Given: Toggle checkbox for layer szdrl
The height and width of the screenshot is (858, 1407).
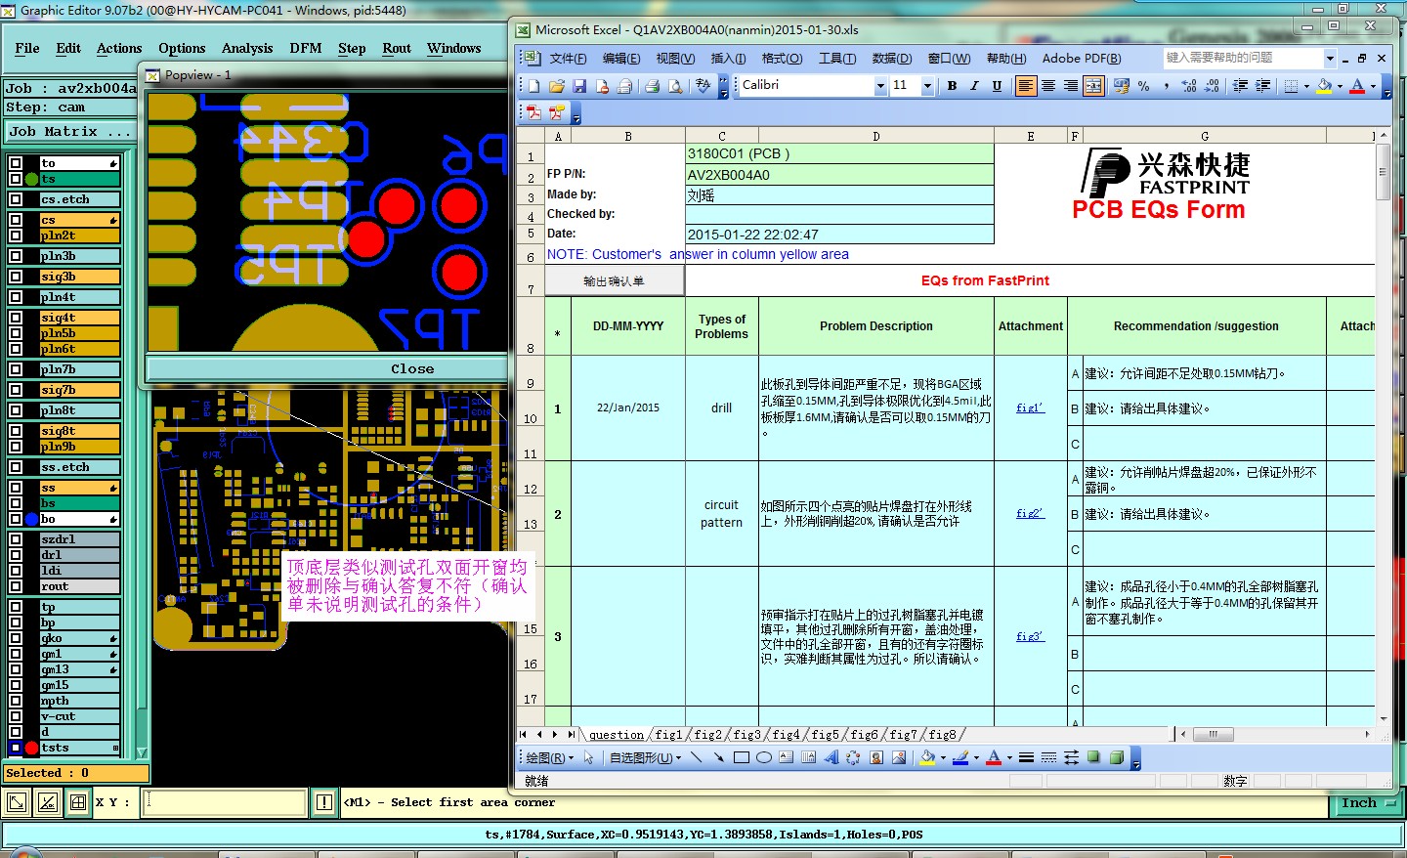Looking at the screenshot, I should pos(16,539).
